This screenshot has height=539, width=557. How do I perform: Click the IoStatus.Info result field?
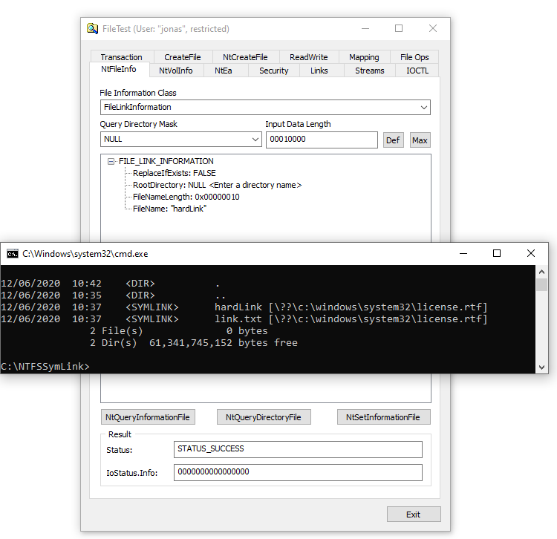pos(298,473)
